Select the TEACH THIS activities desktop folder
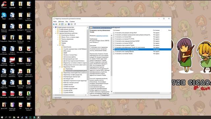Image resolution: width=211 pixels, height=119 pixels. click(x=20, y=84)
